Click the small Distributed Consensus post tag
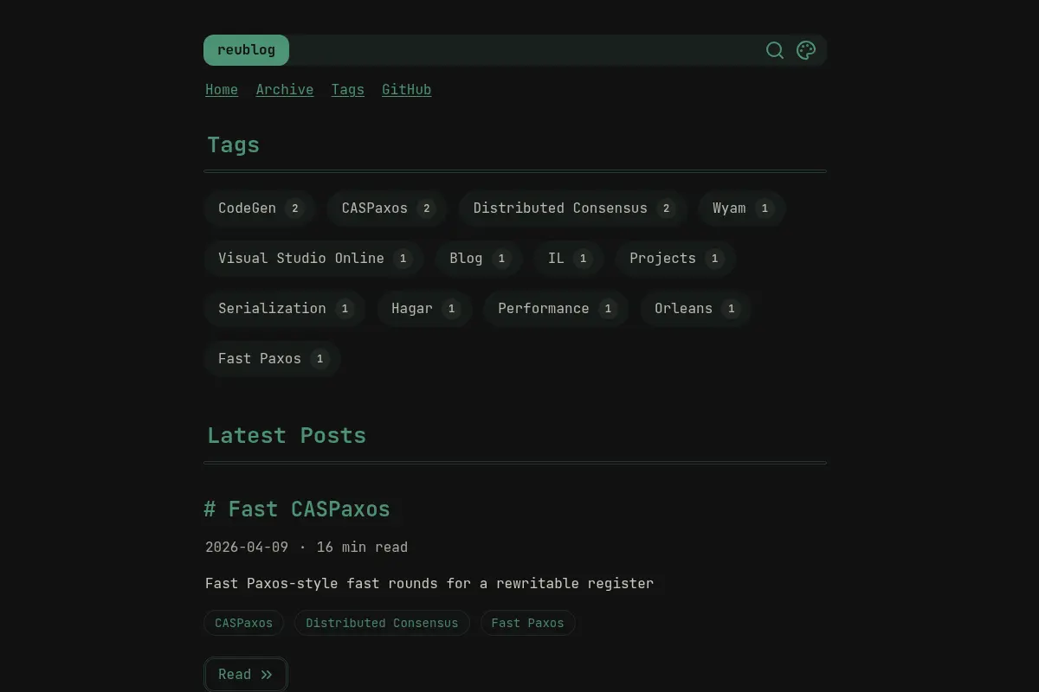 382,623
